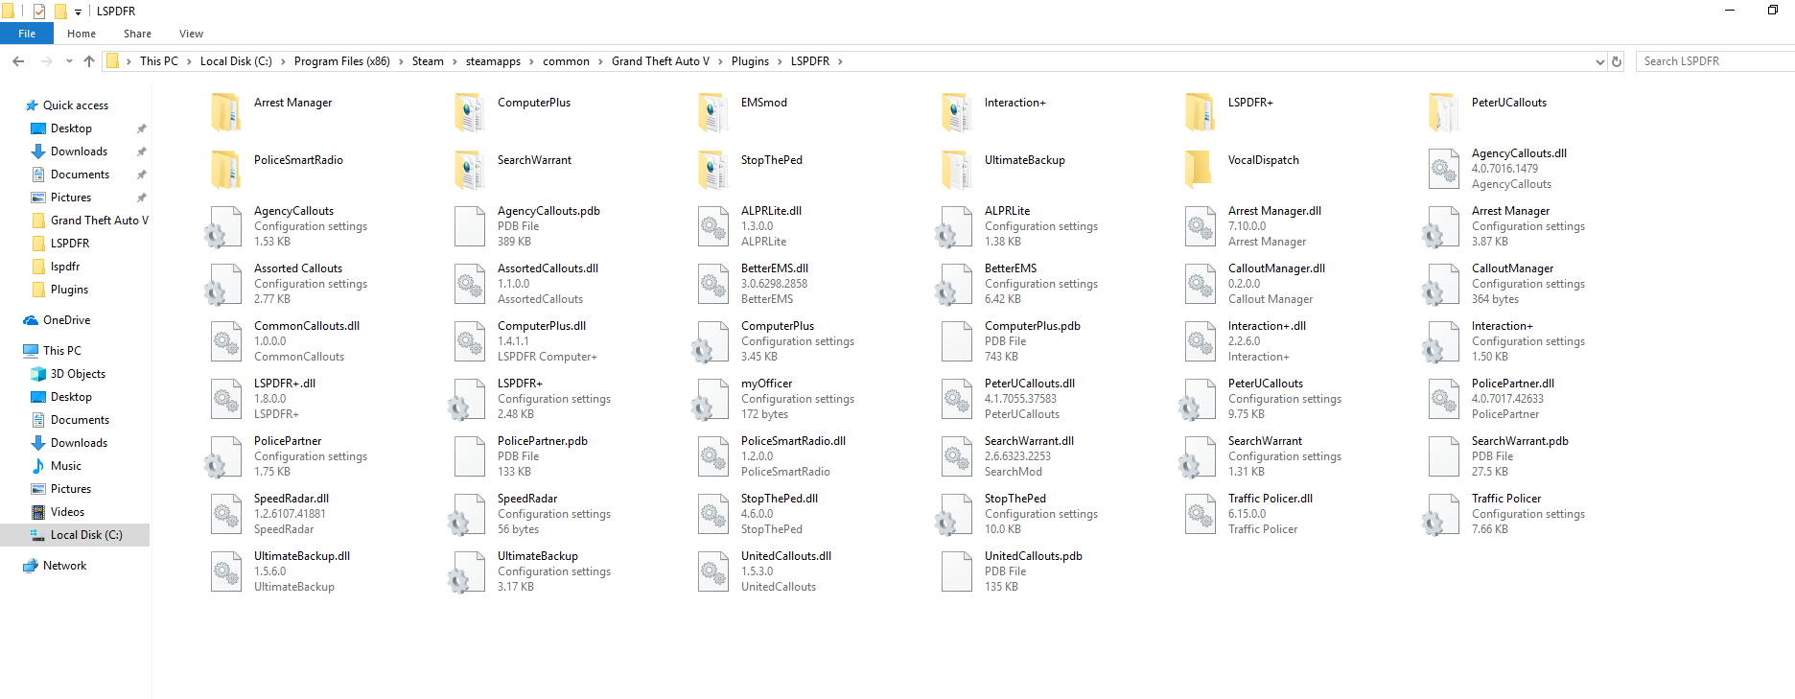
Task: Open Videos in the navigation pane
Action: (x=67, y=512)
